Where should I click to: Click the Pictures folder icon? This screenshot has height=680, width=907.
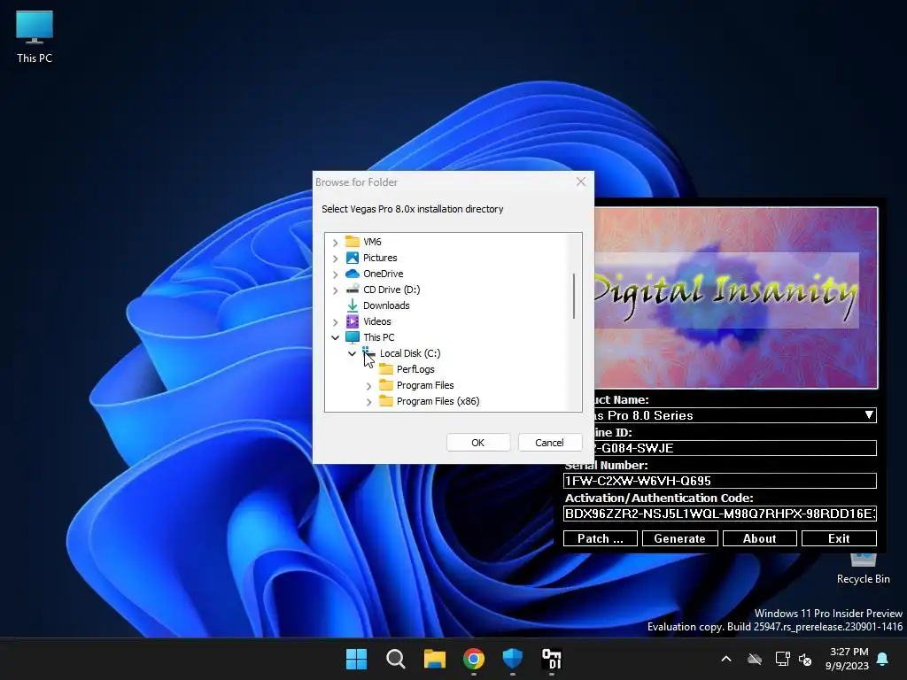tap(353, 258)
